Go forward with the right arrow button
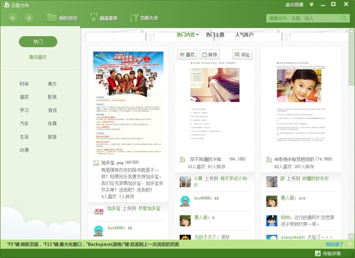The height and width of the screenshot is (258, 355). click(29, 18)
